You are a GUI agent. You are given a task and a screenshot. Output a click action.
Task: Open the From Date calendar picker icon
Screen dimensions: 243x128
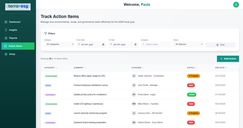coord(103,45)
